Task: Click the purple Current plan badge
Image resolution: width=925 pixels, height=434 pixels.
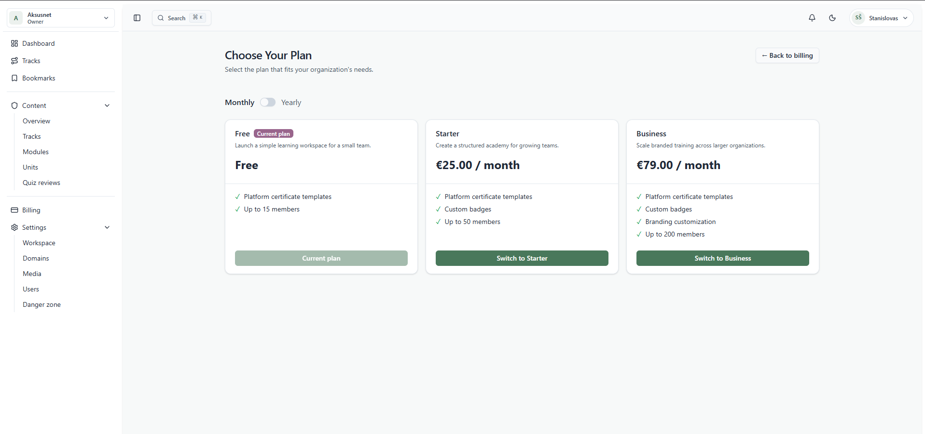Action: (x=274, y=133)
